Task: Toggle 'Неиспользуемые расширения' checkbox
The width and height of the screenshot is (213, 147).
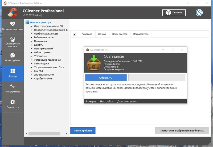Action: [31, 30]
